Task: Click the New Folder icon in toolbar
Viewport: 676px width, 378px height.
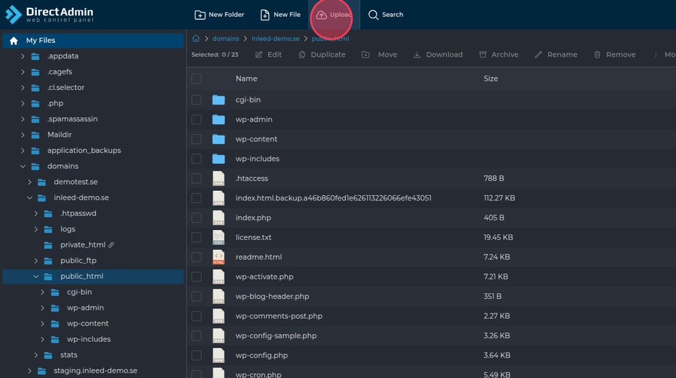Action: 200,15
